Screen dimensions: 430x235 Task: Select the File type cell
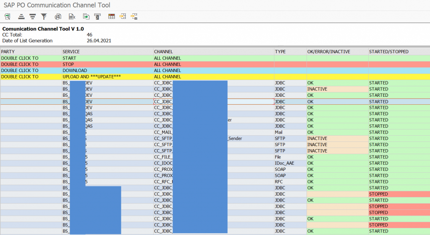(x=291, y=157)
